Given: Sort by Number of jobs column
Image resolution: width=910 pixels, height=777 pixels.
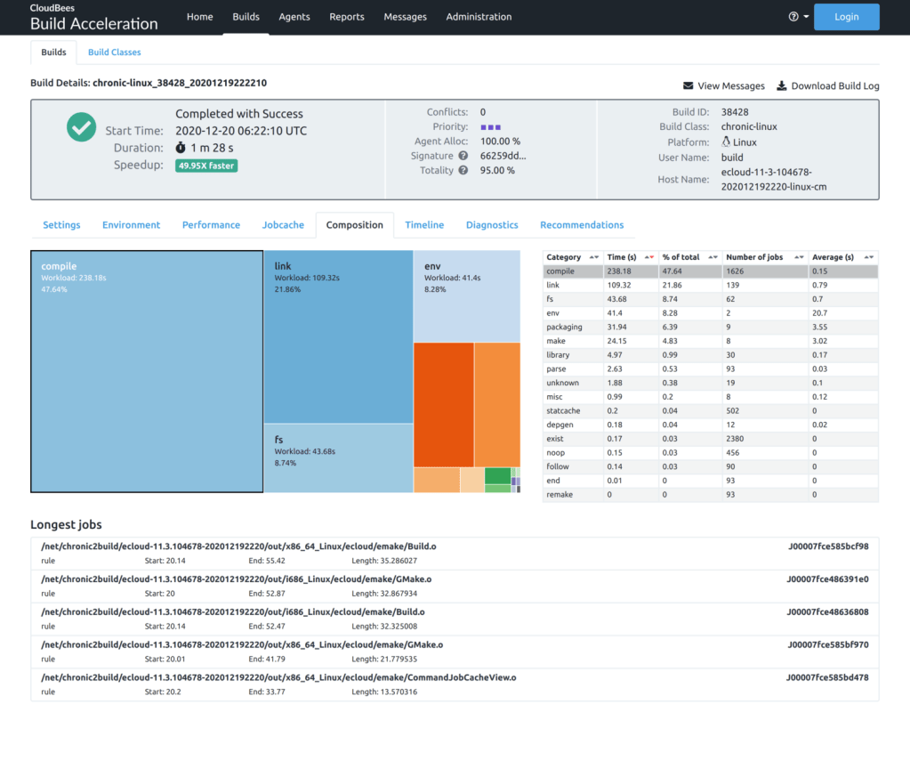Looking at the screenshot, I should coord(798,257).
